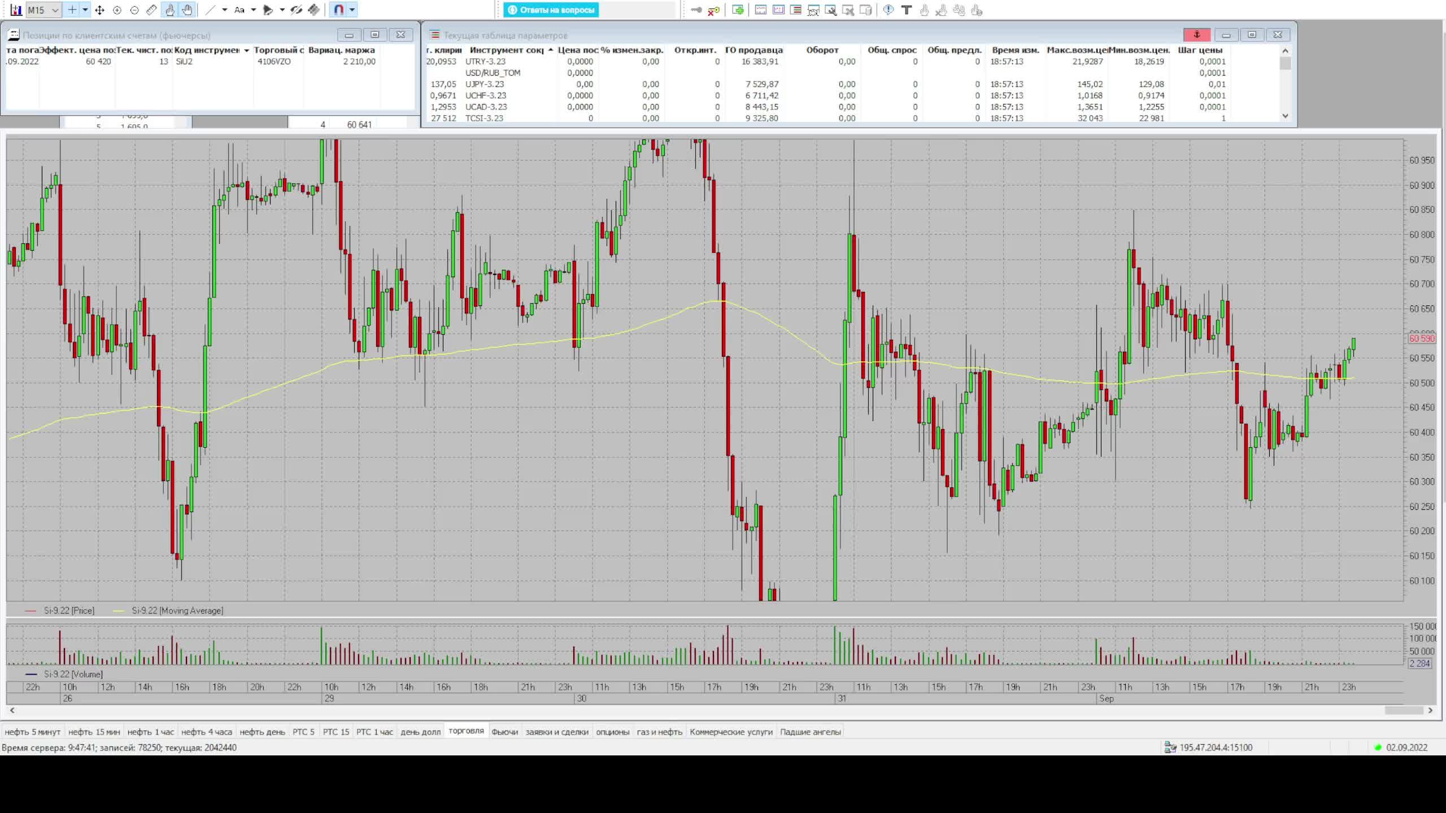Switch to the нефть 15 мин tab
The image size is (1446, 813).
pyautogui.click(x=94, y=732)
